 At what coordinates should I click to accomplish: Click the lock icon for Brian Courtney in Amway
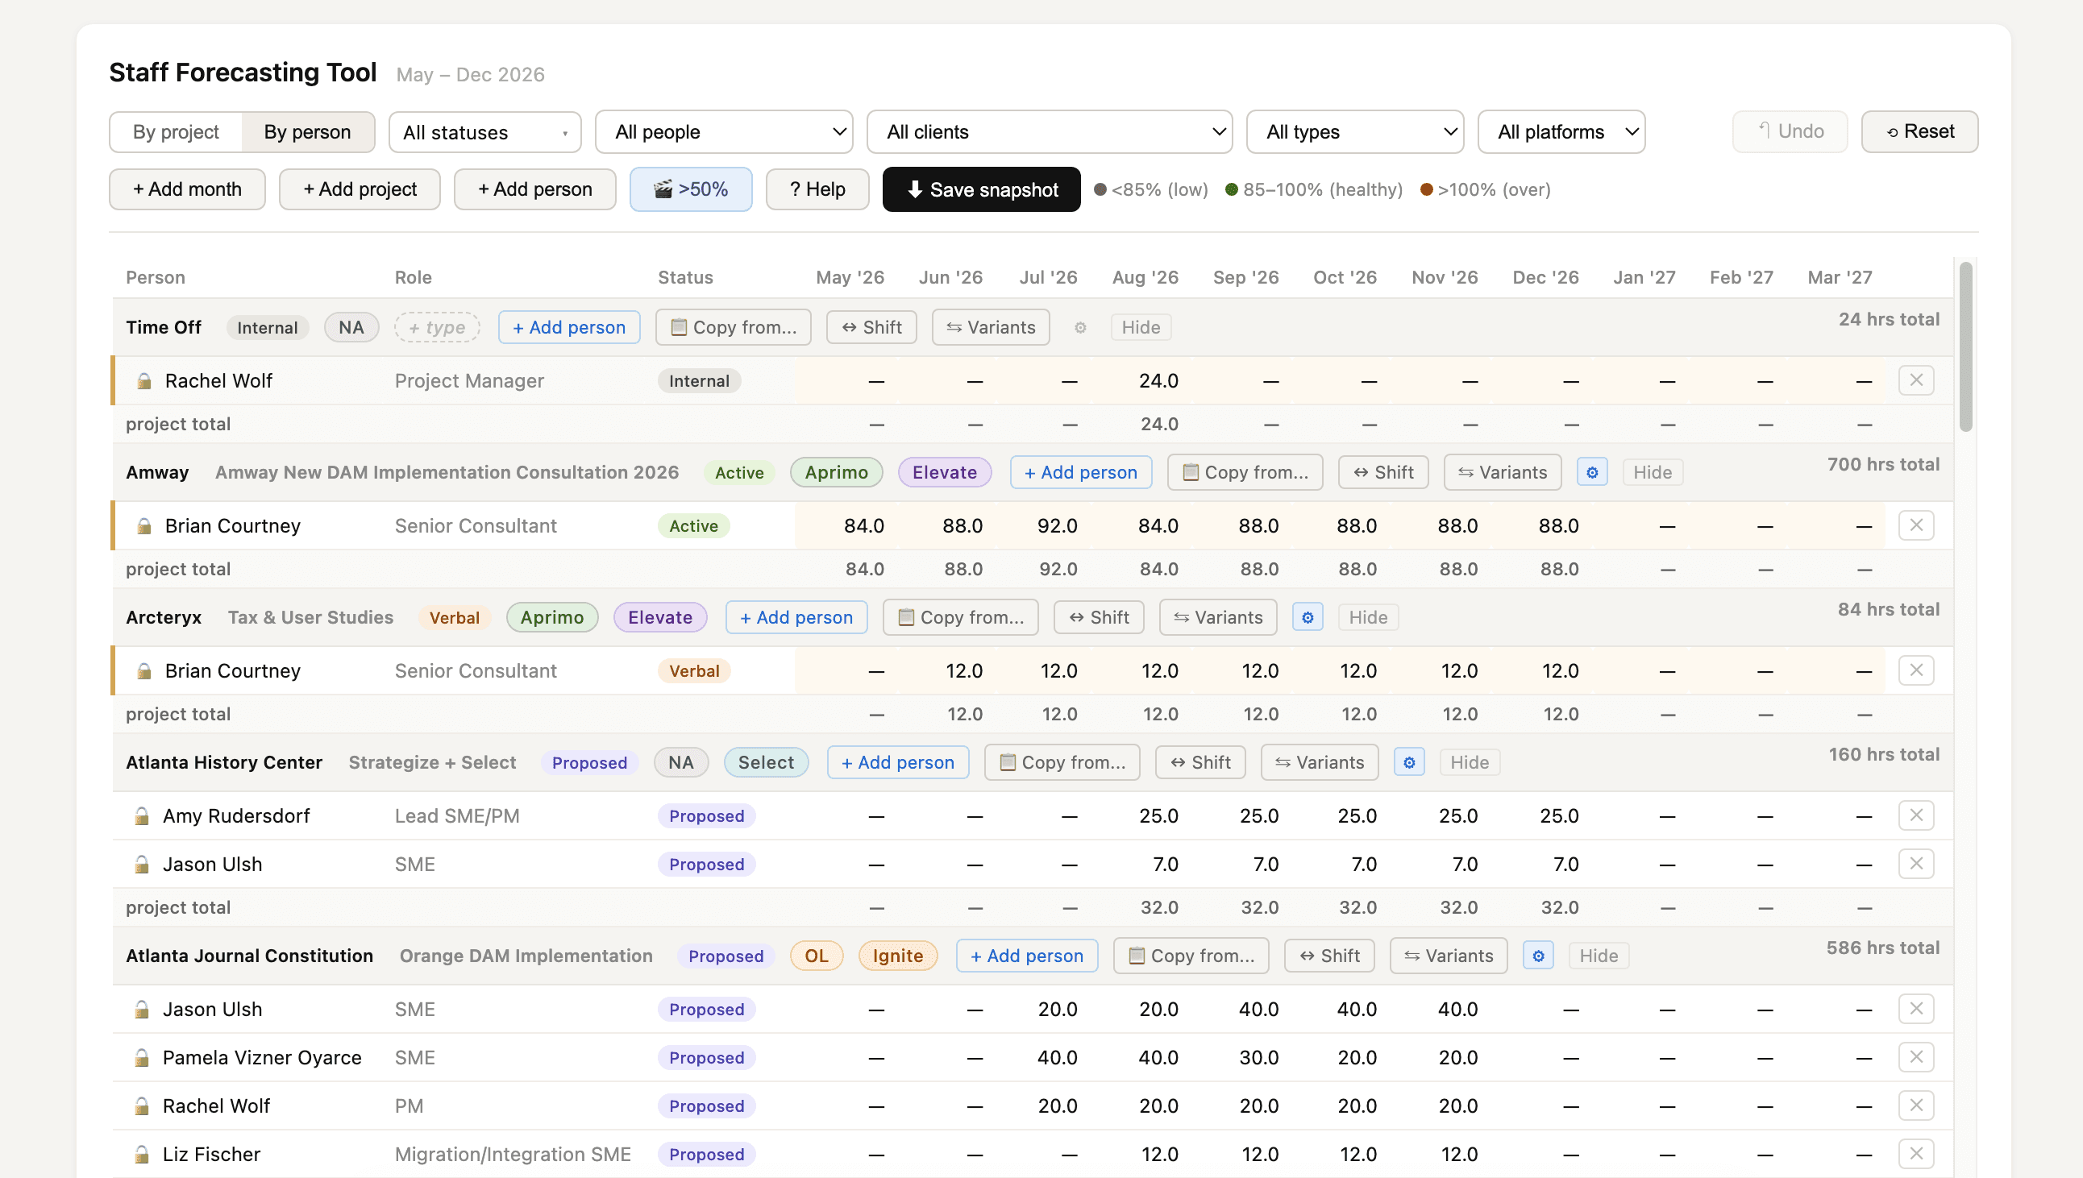(x=144, y=526)
